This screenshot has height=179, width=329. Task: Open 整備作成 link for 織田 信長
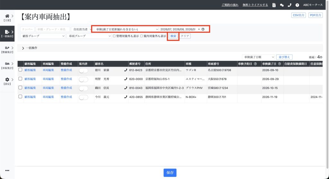click(x=66, y=88)
